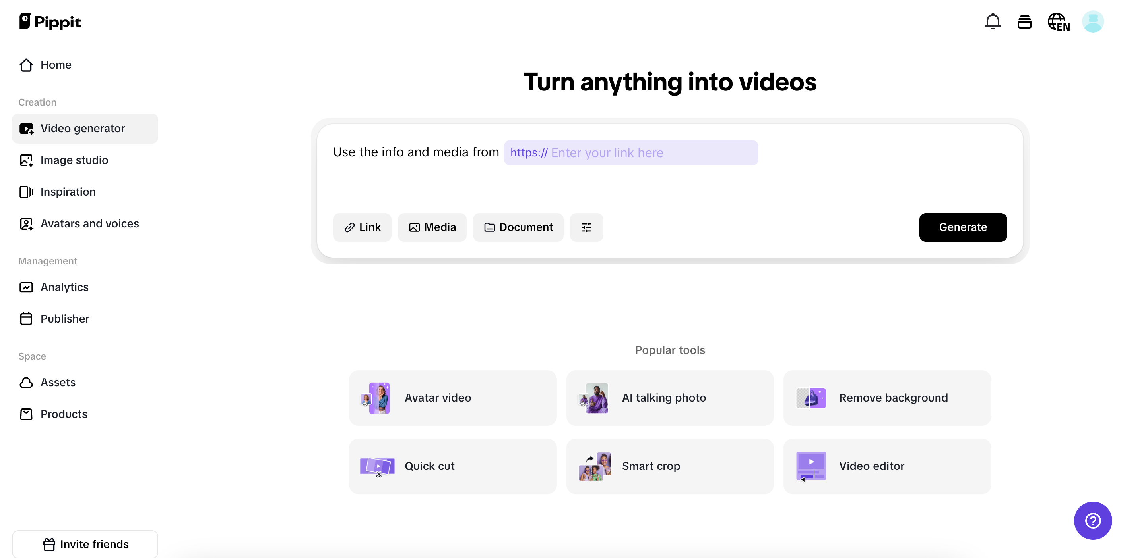Open the Publisher section
1144x558 pixels.
[x=65, y=318]
